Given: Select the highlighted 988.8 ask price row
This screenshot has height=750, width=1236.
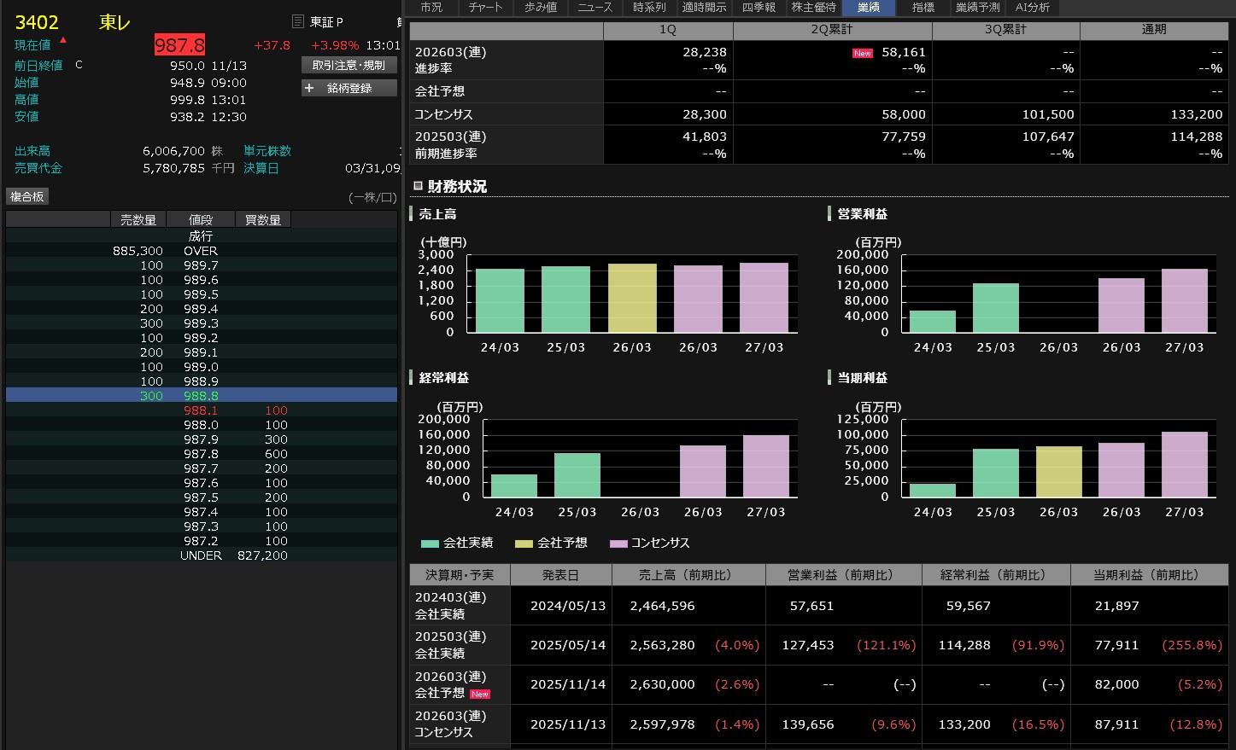Looking at the screenshot, I should [x=201, y=396].
